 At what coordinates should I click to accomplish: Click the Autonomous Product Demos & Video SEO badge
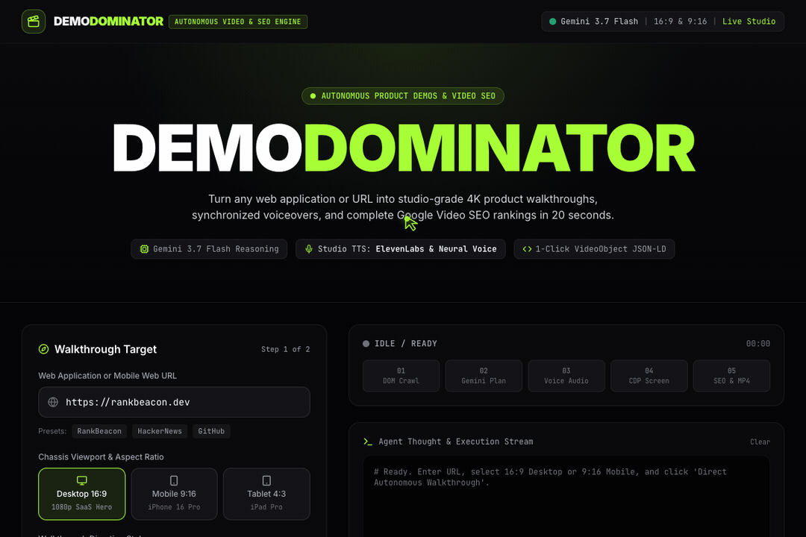pos(403,96)
